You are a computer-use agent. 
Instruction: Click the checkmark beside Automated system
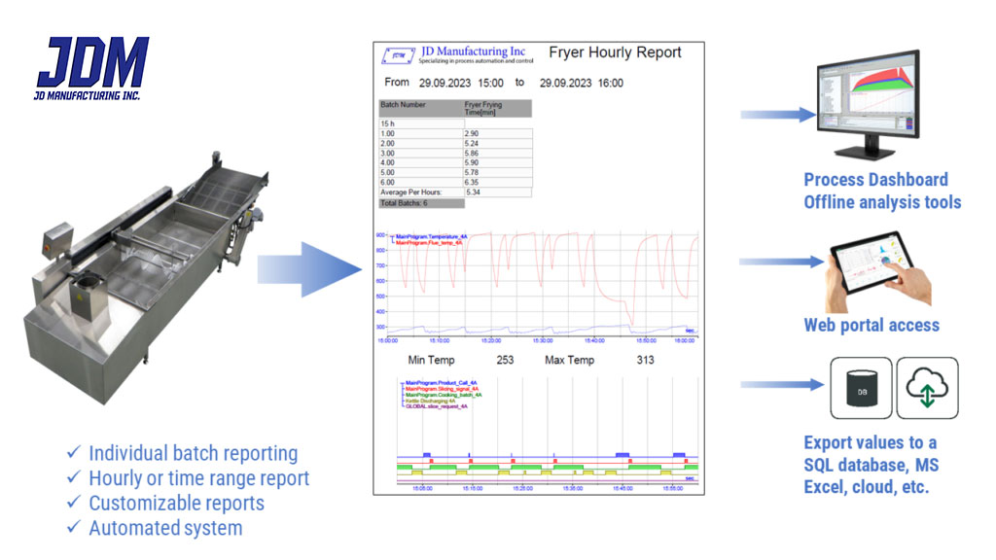coord(74,529)
